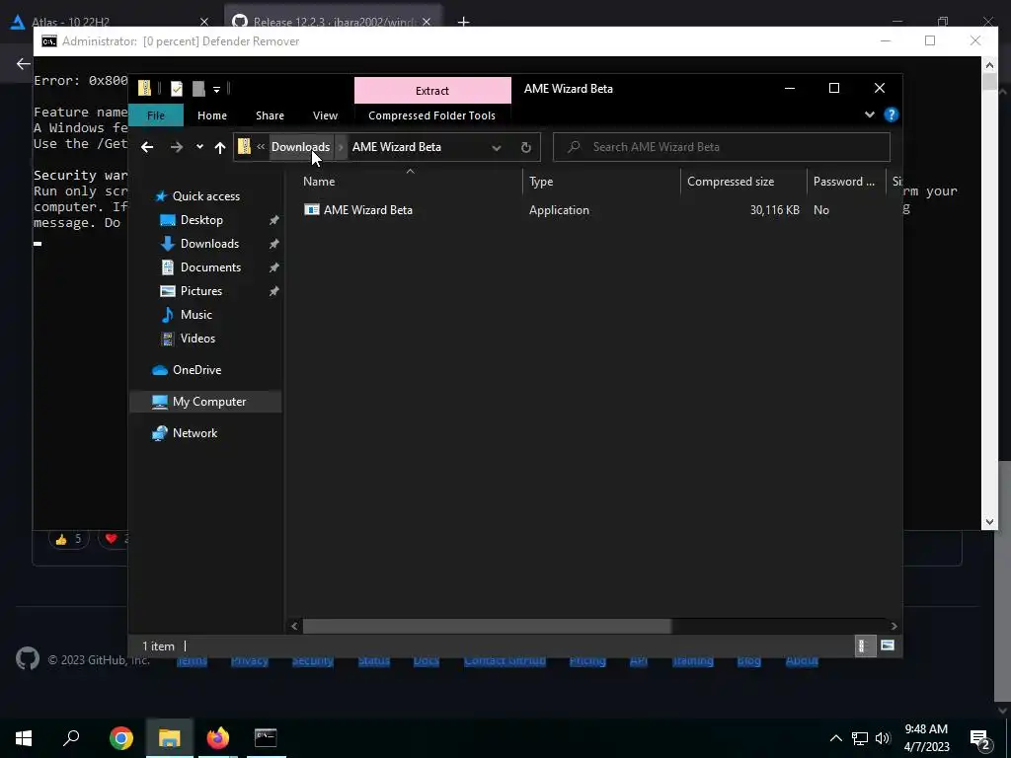Click the Properties quick access toolbar icon
The image size is (1011, 758).
coord(177,88)
